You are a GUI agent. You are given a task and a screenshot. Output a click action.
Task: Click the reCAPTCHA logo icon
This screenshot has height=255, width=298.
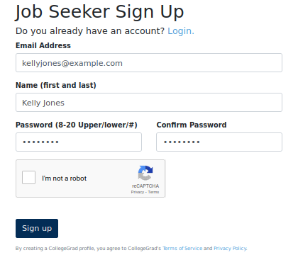[145, 173]
